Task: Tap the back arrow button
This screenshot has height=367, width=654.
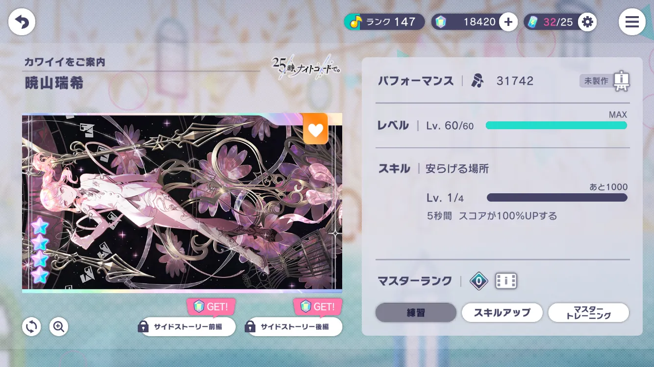Action: click(22, 22)
